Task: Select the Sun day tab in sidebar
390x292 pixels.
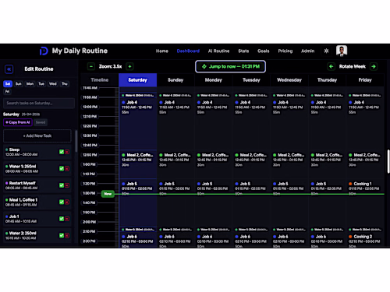Action: 18,84
